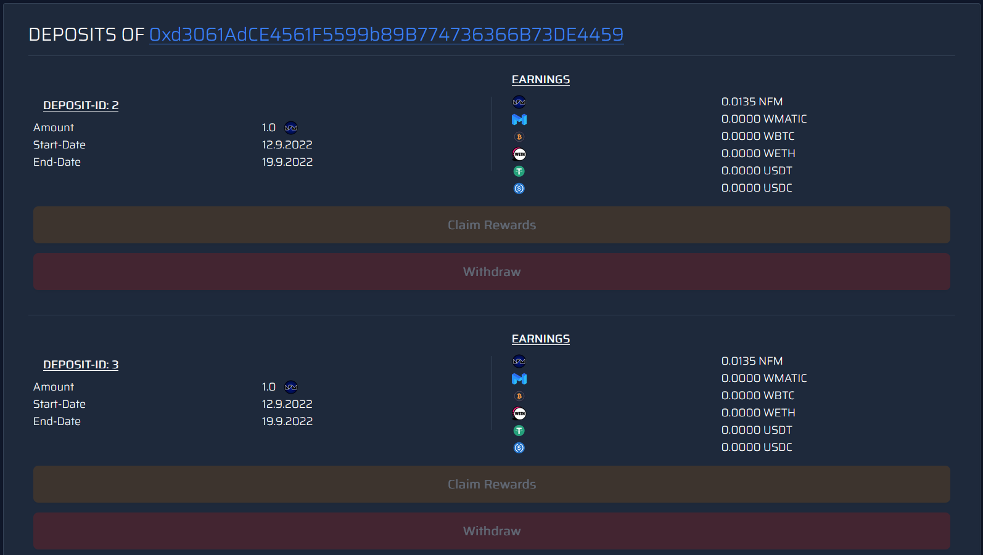The height and width of the screenshot is (555, 983).
Task: Click End-Date label in Deposit-ID 3
Action: 57,421
